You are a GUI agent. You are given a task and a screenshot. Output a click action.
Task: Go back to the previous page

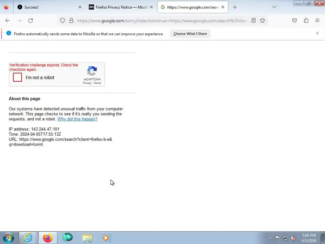pos(8,21)
